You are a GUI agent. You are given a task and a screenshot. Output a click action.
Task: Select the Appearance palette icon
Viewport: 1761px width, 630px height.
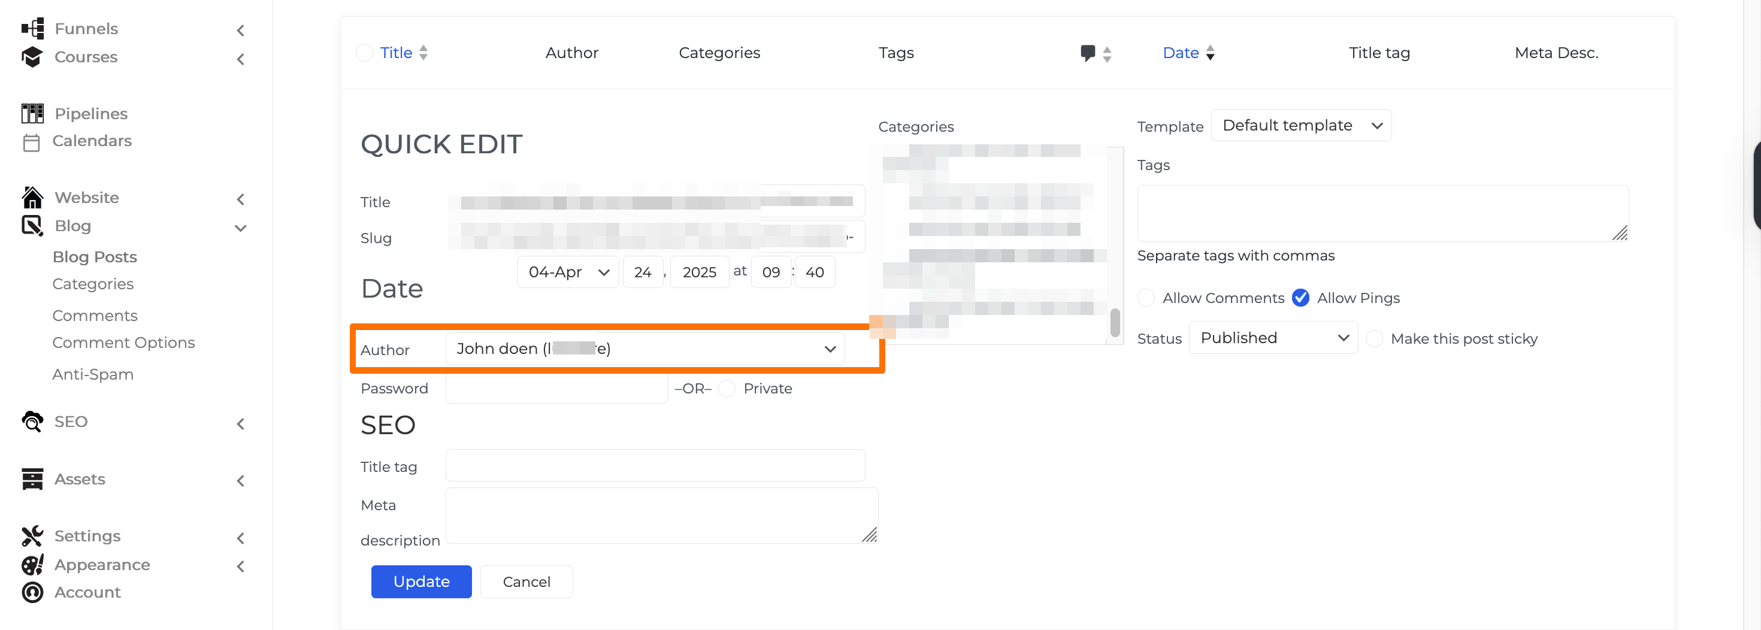(x=32, y=565)
